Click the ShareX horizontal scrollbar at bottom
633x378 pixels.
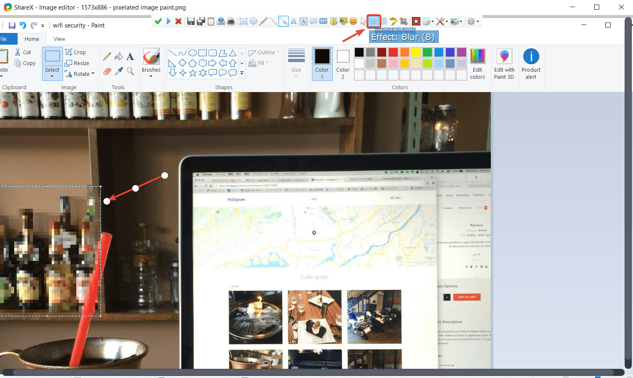coord(313,372)
